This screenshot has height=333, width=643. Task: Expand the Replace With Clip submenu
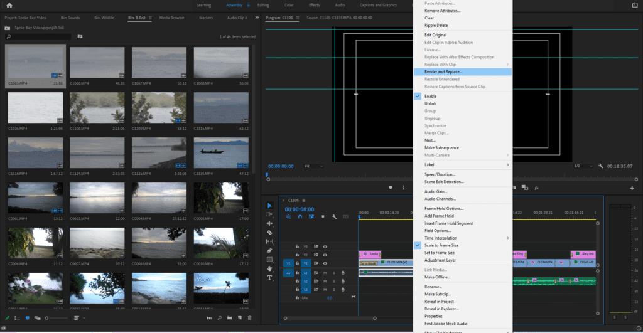(x=463, y=65)
